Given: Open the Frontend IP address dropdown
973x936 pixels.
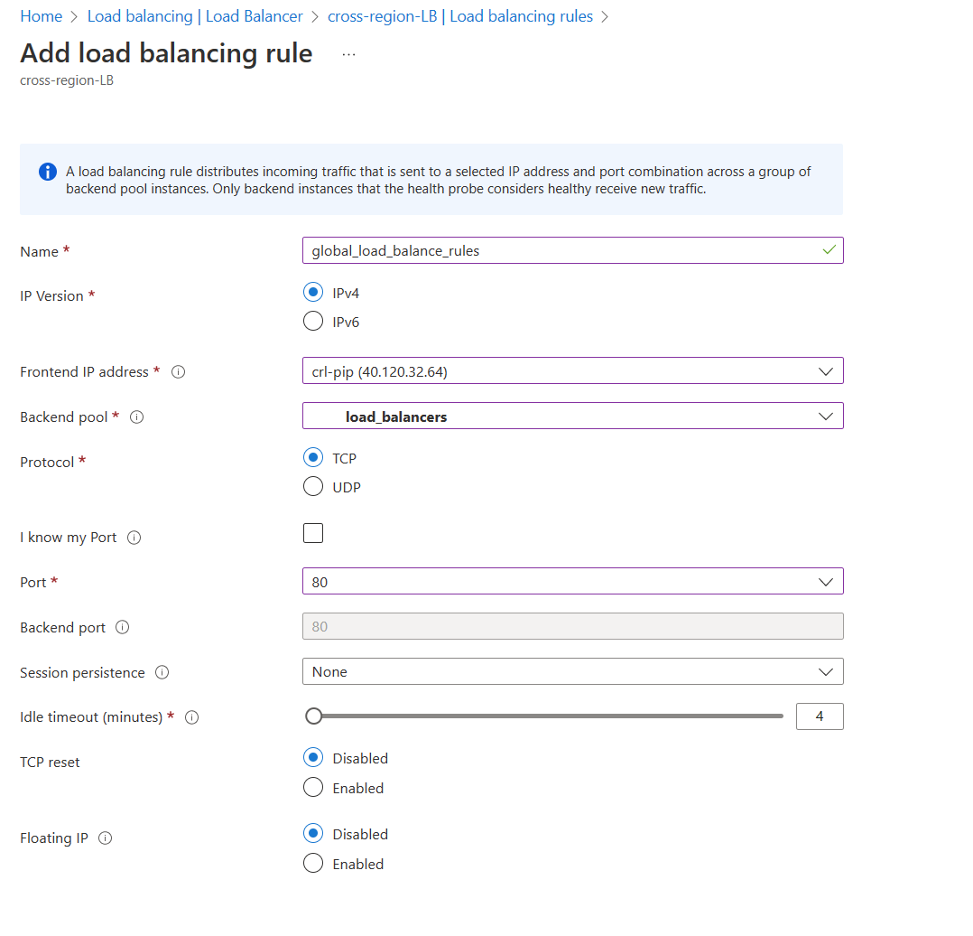Looking at the screenshot, I should (825, 370).
